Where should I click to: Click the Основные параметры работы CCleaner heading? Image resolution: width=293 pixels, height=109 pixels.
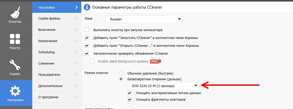tap(127, 8)
